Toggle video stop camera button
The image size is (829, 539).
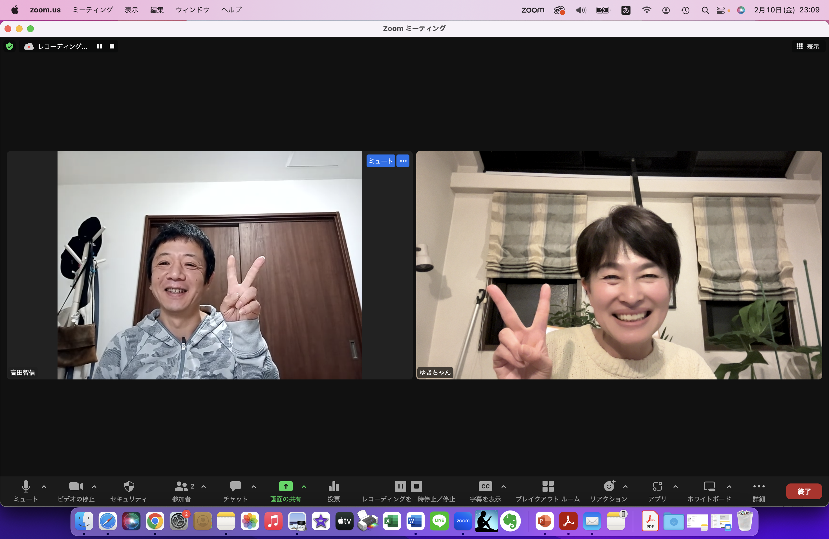(x=76, y=486)
